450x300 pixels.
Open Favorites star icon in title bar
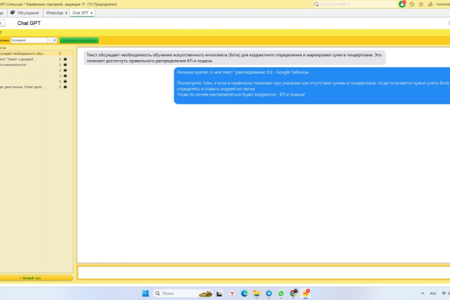pos(421,4)
